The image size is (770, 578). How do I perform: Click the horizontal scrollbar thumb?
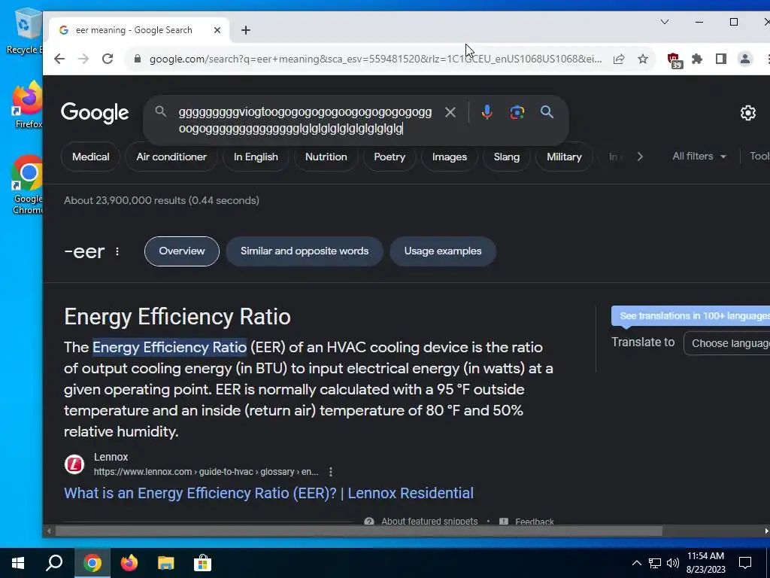coord(359,531)
